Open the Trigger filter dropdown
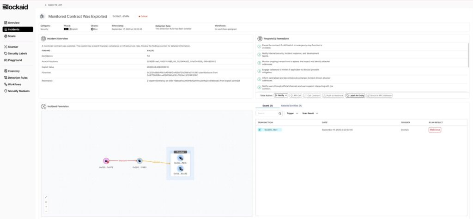 tap(292, 113)
